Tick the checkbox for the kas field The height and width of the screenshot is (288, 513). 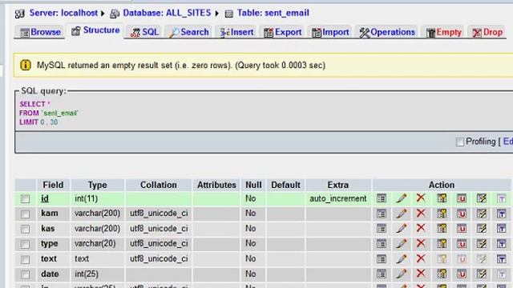point(25,229)
